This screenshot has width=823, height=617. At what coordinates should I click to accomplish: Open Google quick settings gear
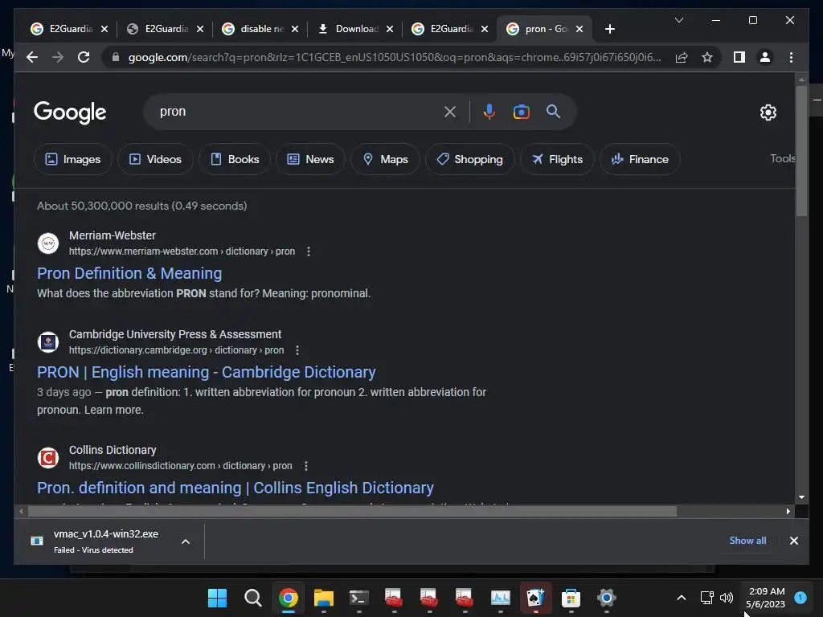(x=768, y=112)
